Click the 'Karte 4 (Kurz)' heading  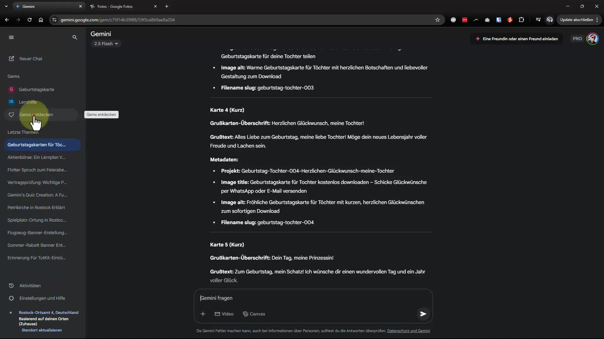[x=227, y=110]
